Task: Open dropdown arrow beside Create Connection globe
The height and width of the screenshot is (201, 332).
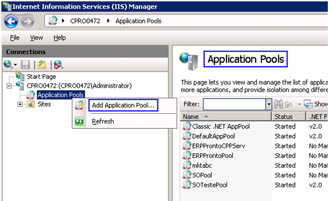Action: 15,64
